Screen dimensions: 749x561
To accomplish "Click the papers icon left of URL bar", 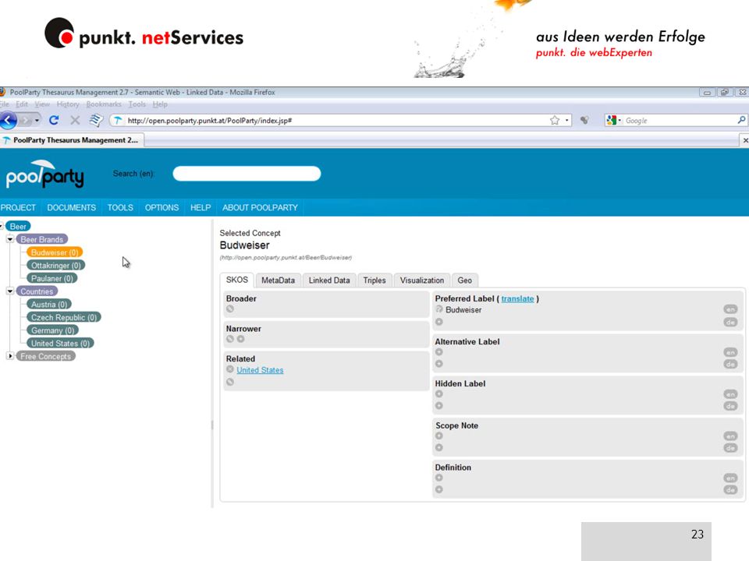I will [96, 120].
